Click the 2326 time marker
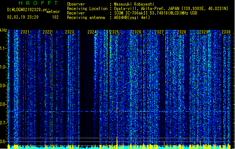 click(137, 32)
